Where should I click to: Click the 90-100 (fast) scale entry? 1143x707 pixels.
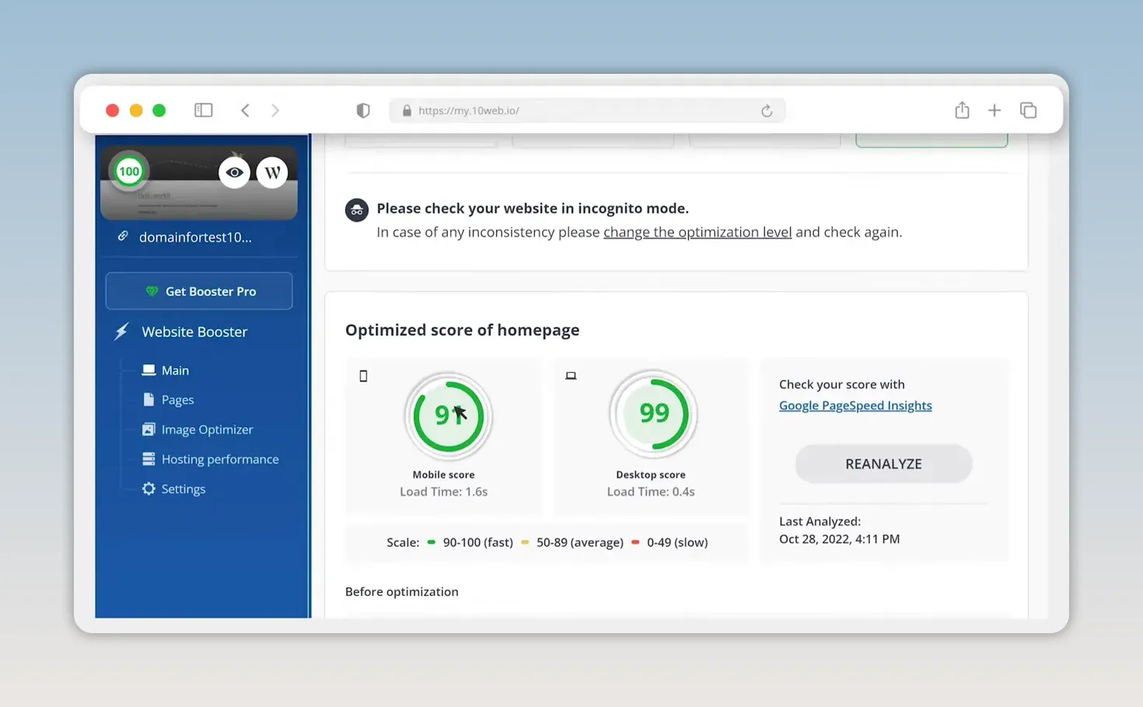pyautogui.click(x=470, y=542)
